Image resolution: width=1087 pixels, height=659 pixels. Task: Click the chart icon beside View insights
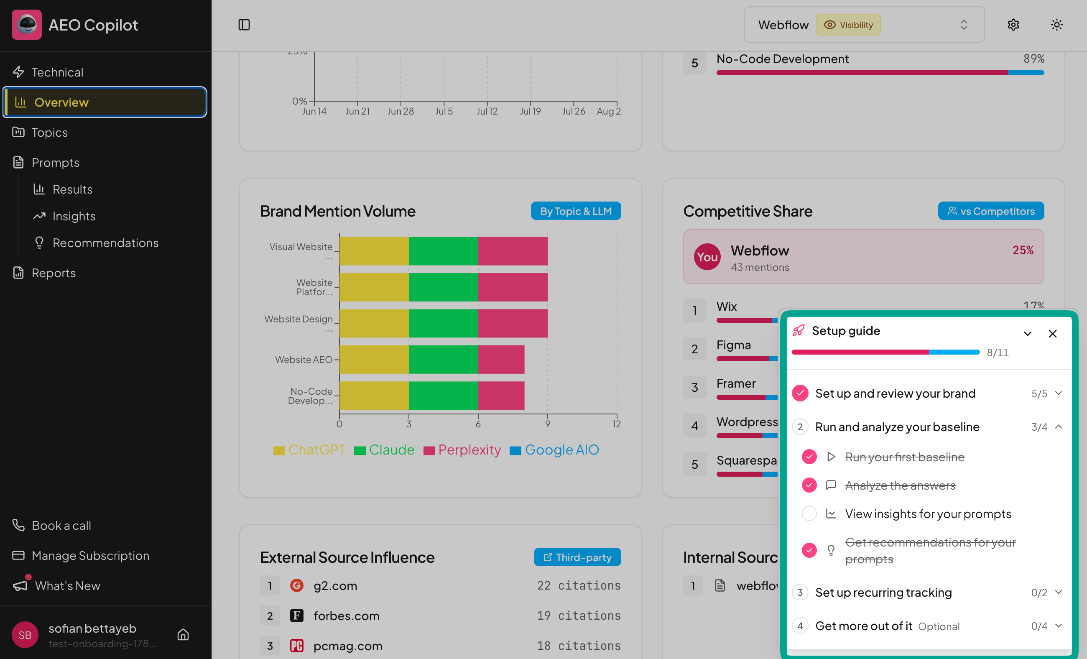click(x=831, y=514)
